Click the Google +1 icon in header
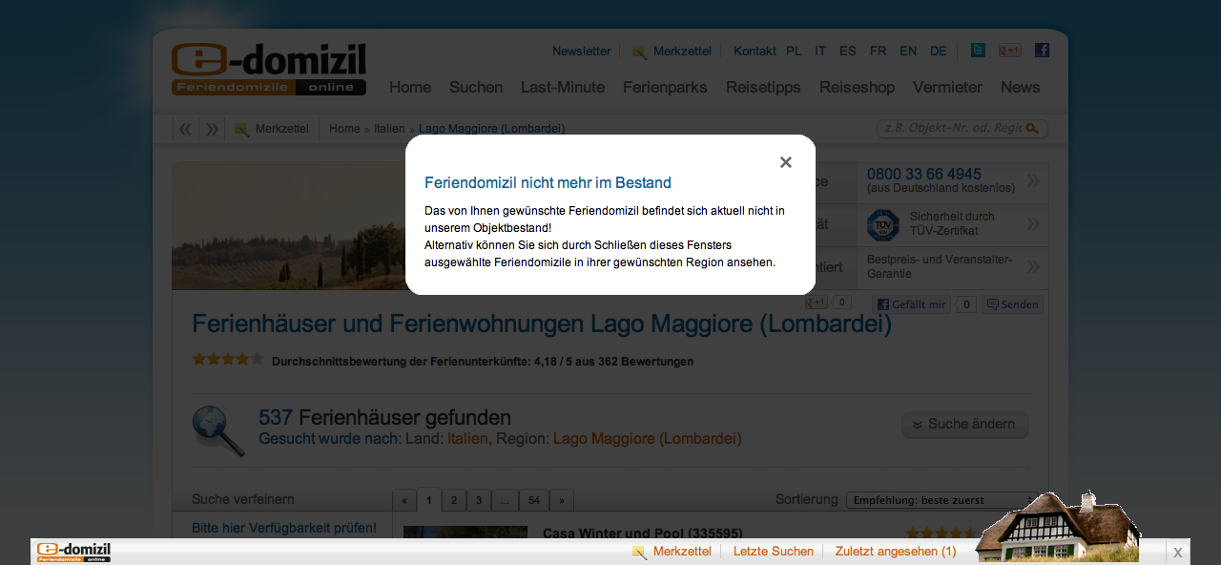The width and height of the screenshot is (1221, 565). pos(1009,51)
